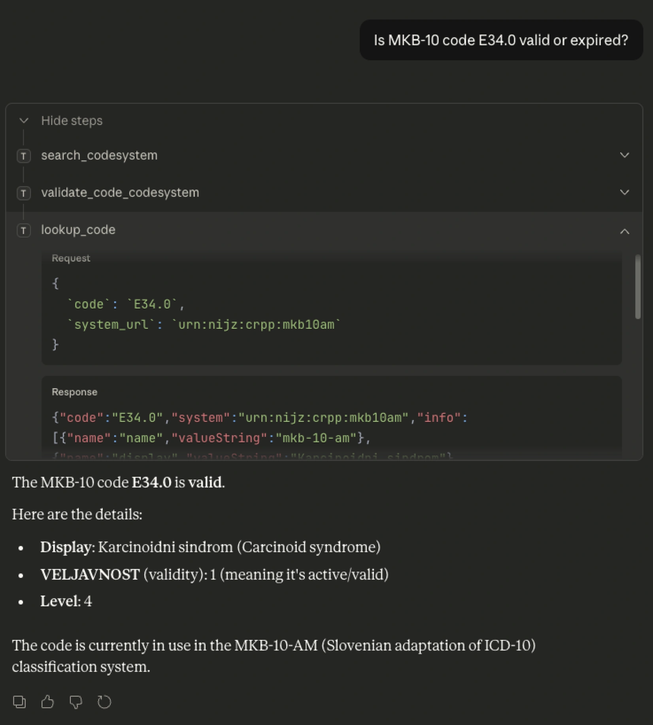Click the T icon beside search_codesystem

click(24, 156)
